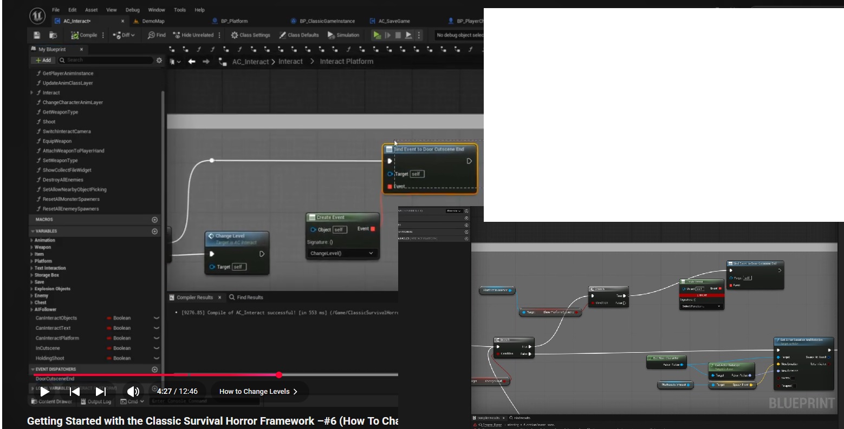844x429 pixels.
Task: Click the red video progress scrubber
Action: (279, 375)
